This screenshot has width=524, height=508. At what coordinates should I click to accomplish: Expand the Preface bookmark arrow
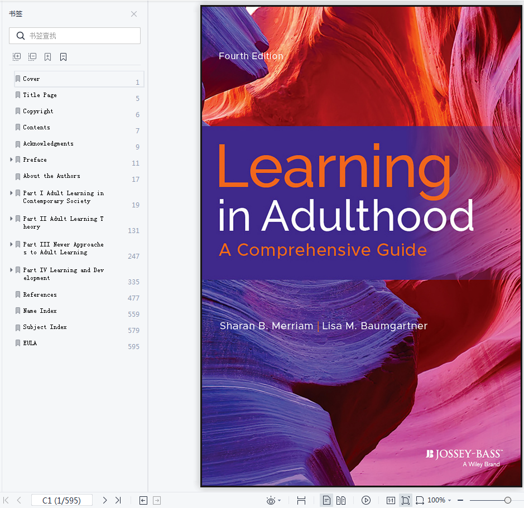click(x=11, y=159)
